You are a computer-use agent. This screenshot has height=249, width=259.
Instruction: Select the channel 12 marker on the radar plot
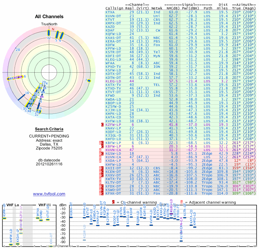pyautogui.click(x=49, y=34)
